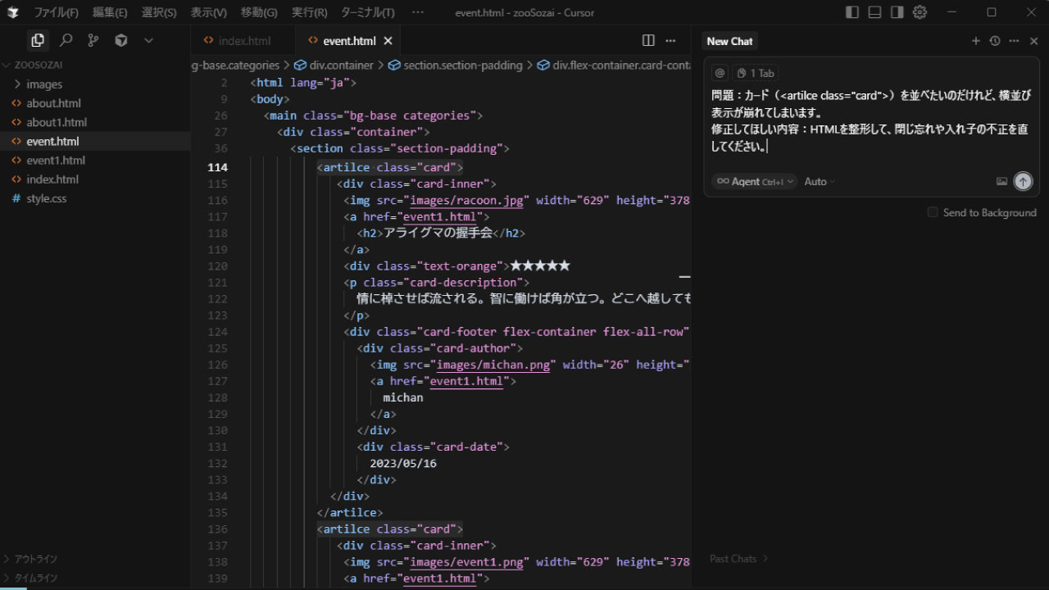This screenshot has height=590, width=1049.
Task: Open the ターミナル(T) menu
Action: click(367, 12)
